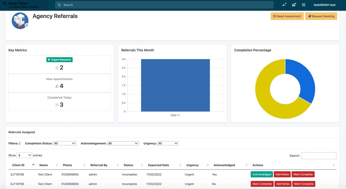Screen dimensions: 346x189
Task: Click the table Search input field
Action: pos(319,156)
